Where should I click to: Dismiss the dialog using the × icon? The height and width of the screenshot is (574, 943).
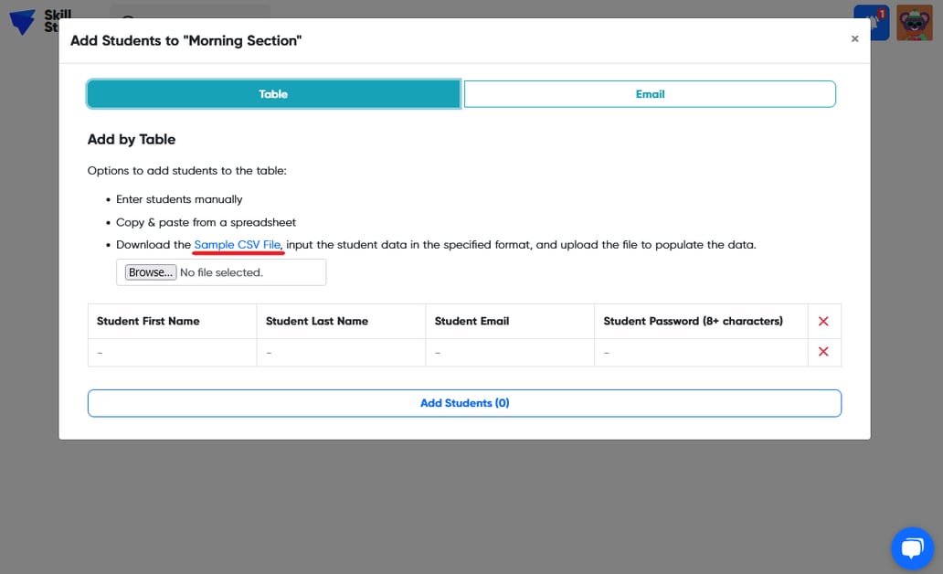coord(854,38)
